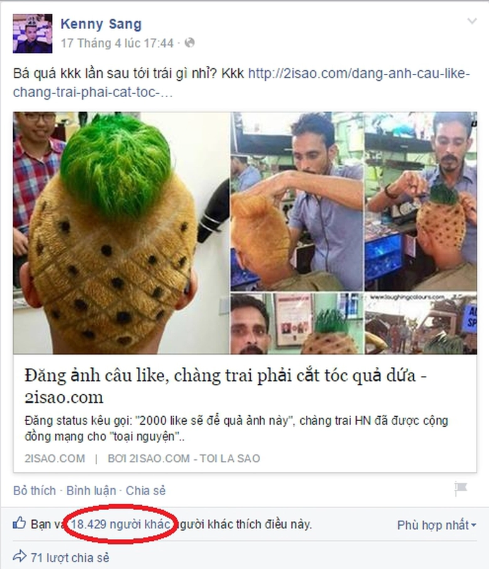The image size is (489, 569).
Task: View the large pineapple haircut photo
Action: 121,232
